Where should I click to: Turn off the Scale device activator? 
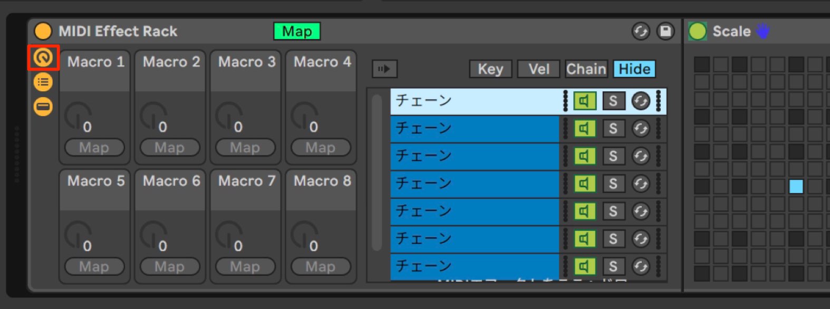click(698, 31)
